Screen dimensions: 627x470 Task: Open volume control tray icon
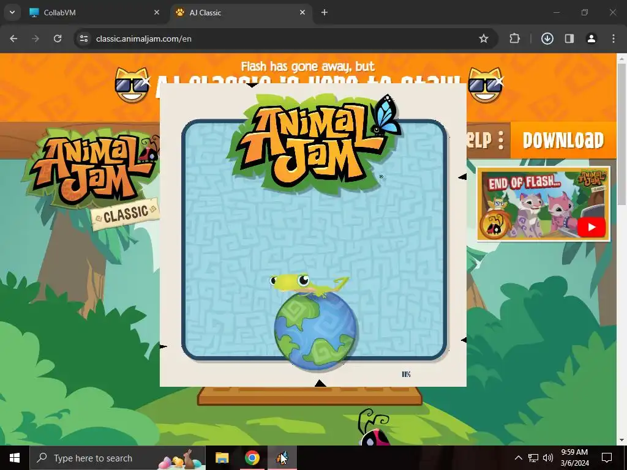548,458
